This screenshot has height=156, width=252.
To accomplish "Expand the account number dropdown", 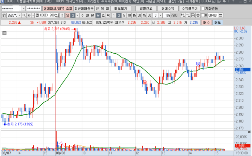I will click(23, 8).
